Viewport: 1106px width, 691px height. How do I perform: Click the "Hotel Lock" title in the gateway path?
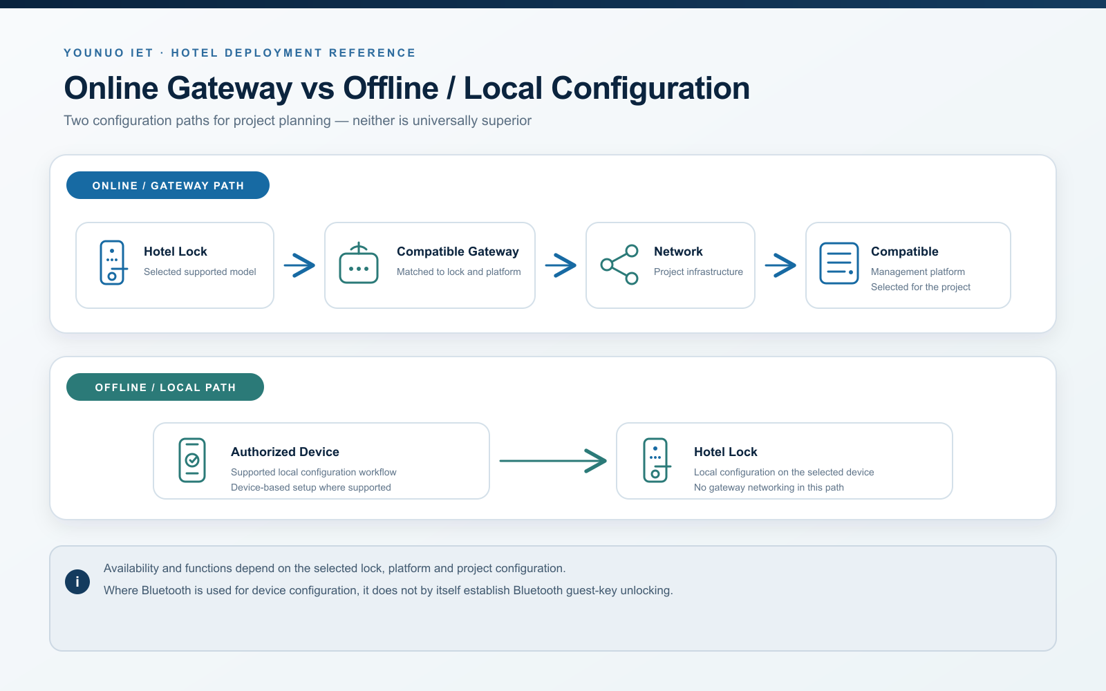(x=176, y=252)
